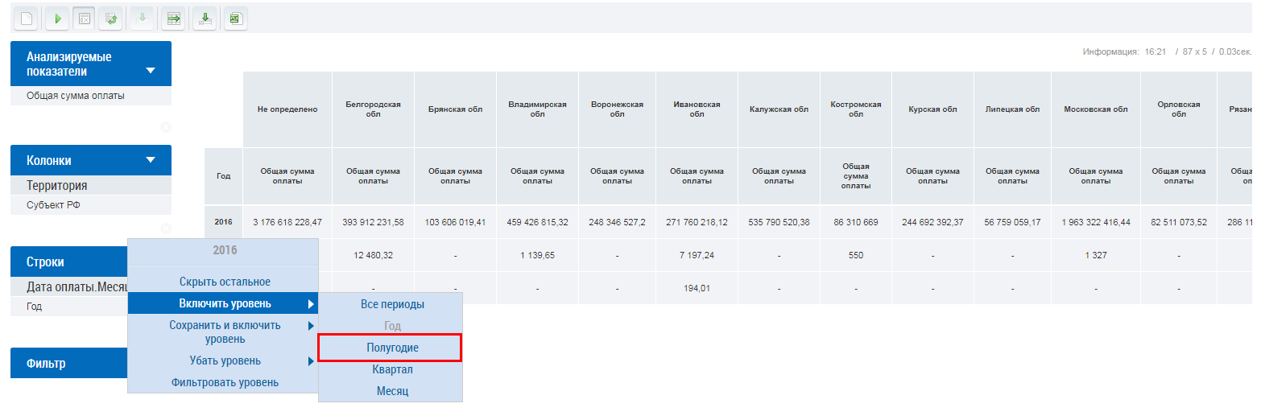Image resolution: width=1261 pixels, height=416 pixels.
Task: Run the report with green play icon
Action: pos(57,18)
